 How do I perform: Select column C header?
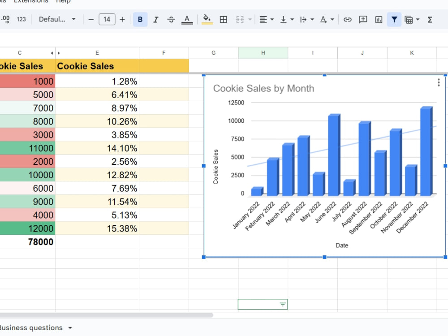tap(19, 53)
